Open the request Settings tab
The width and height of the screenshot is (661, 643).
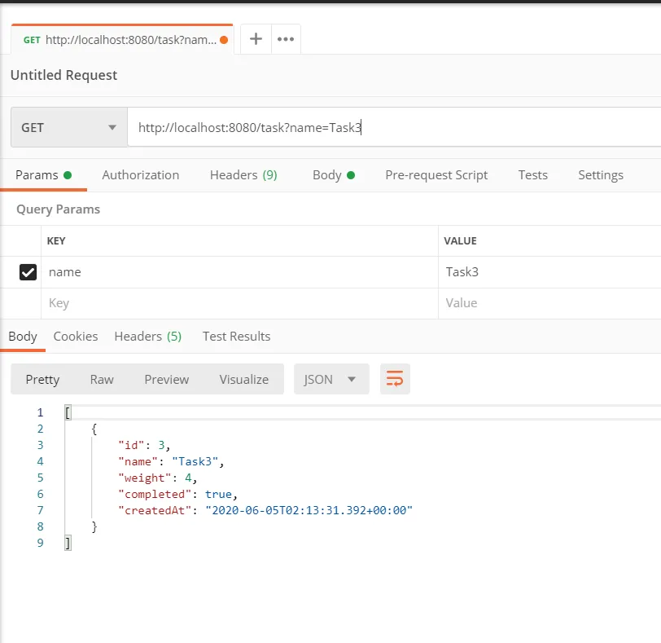pyautogui.click(x=600, y=175)
